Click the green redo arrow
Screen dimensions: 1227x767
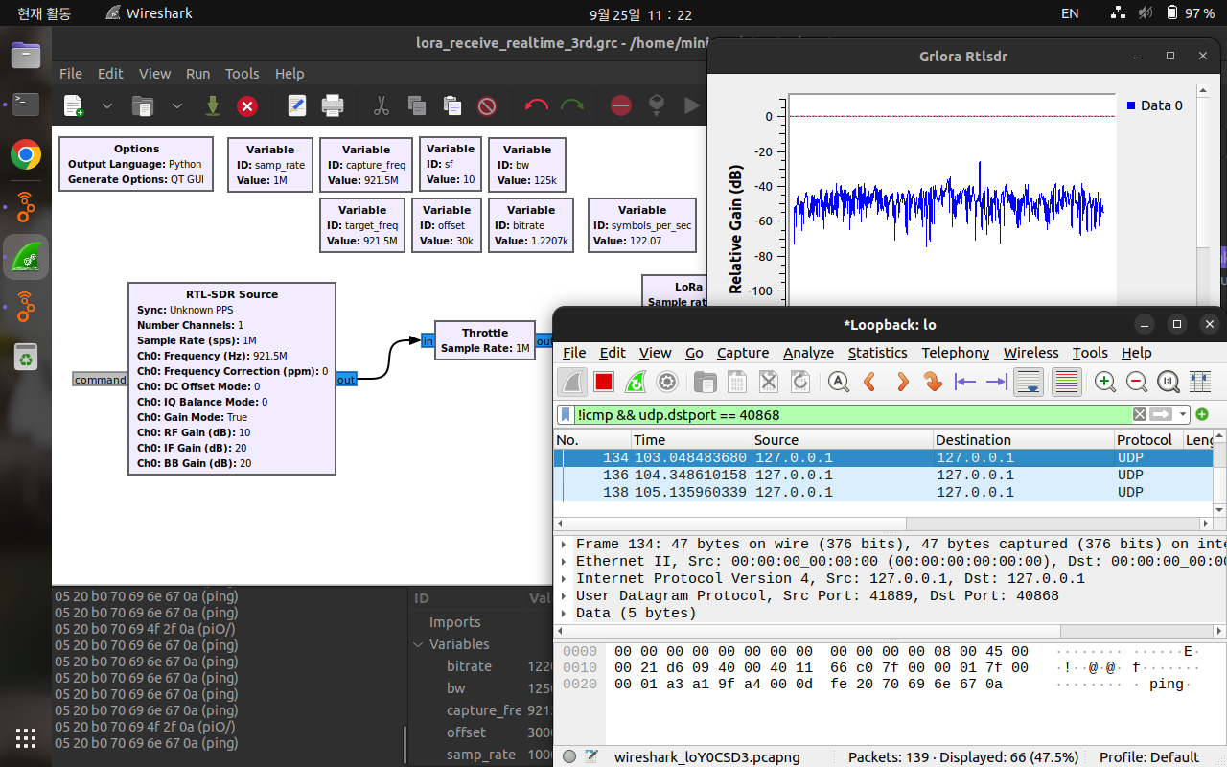pos(572,105)
